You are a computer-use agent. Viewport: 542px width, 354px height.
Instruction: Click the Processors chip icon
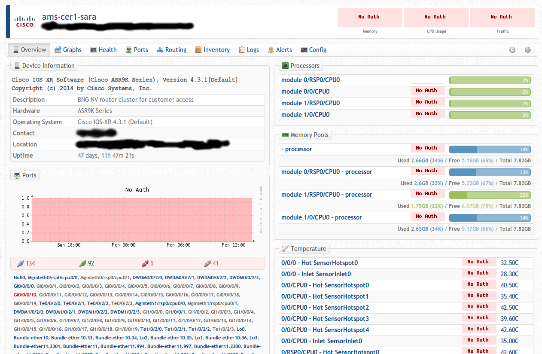point(285,66)
